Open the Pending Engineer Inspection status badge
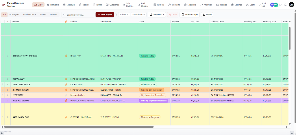 pyautogui.click(x=154, y=101)
